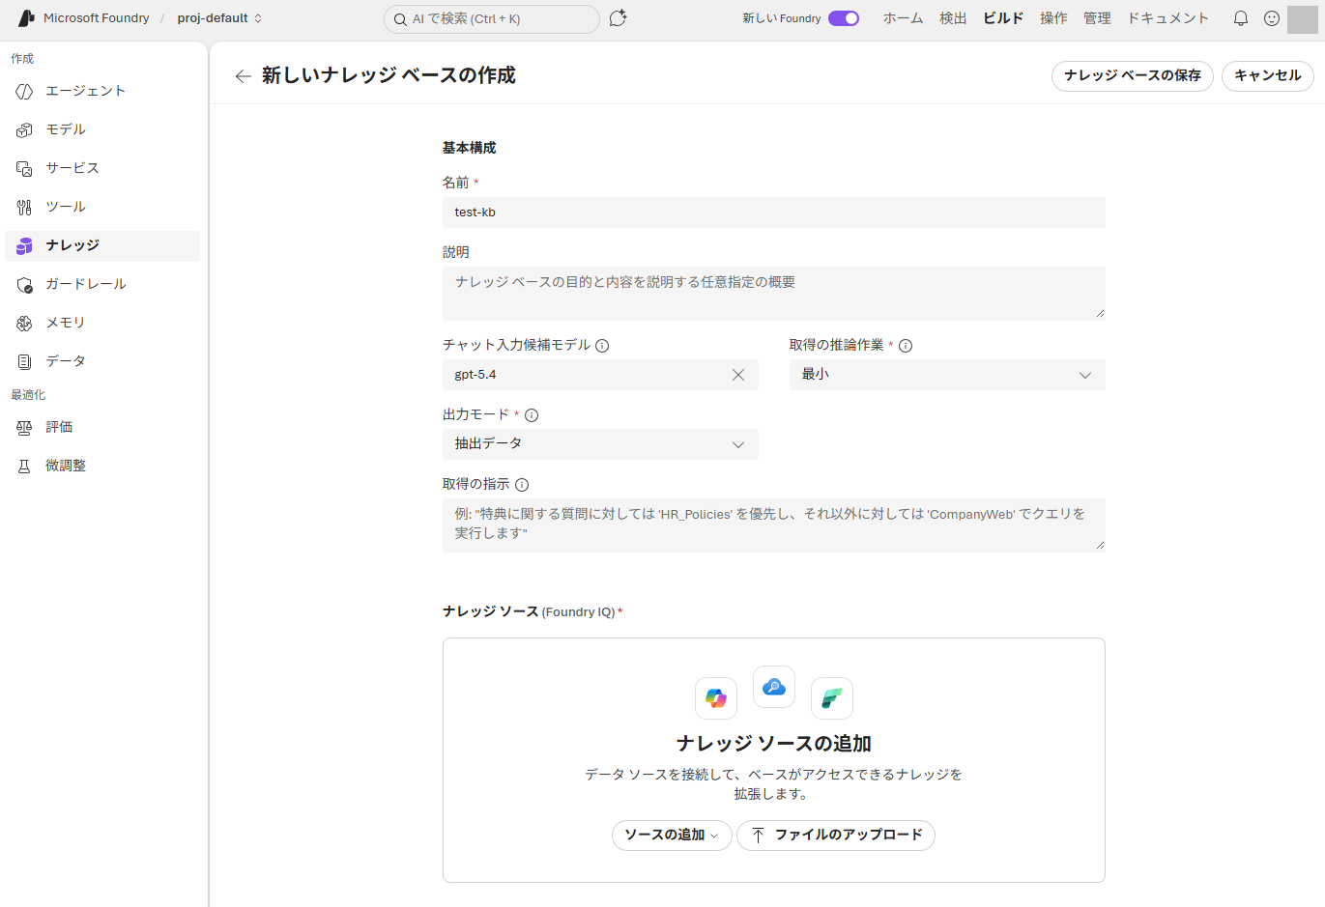
Task: Click Microsoft Foundry breadcrumb link
Action: pyautogui.click(x=97, y=18)
